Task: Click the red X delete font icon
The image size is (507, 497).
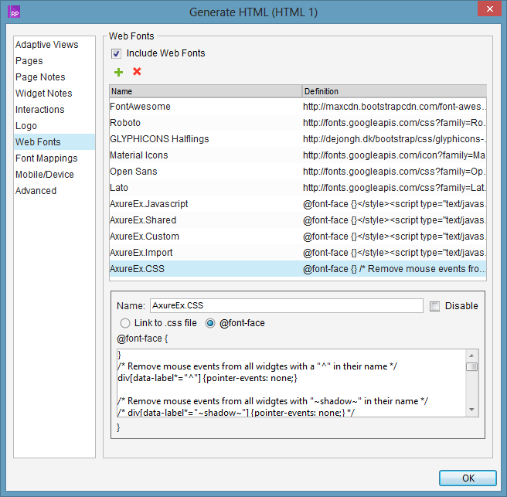Action: [137, 72]
